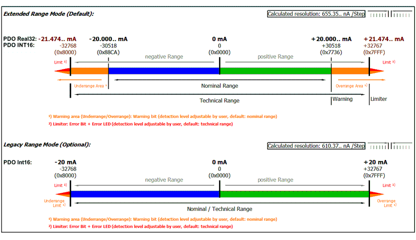Click the blue bar in Extended Range Mode

[x=164, y=71]
